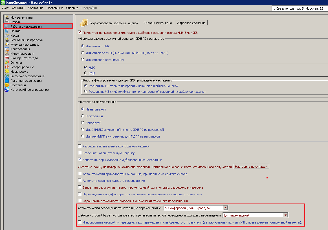This screenshot has height=230, width=328.
Task: Select the Претензии smiley icon
Action: [7, 85]
